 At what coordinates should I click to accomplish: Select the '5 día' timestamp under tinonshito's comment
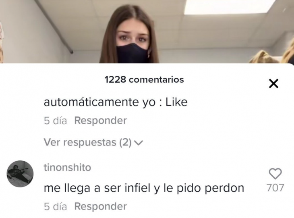point(55,207)
